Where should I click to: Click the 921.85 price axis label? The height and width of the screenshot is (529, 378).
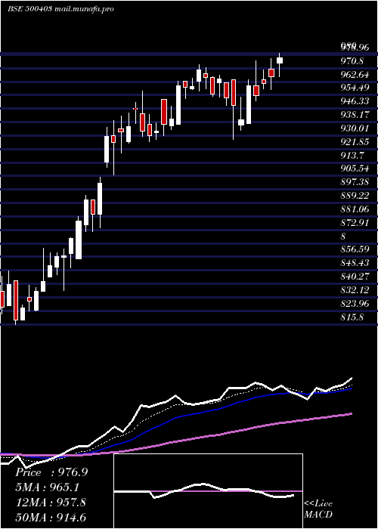coord(355,142)
